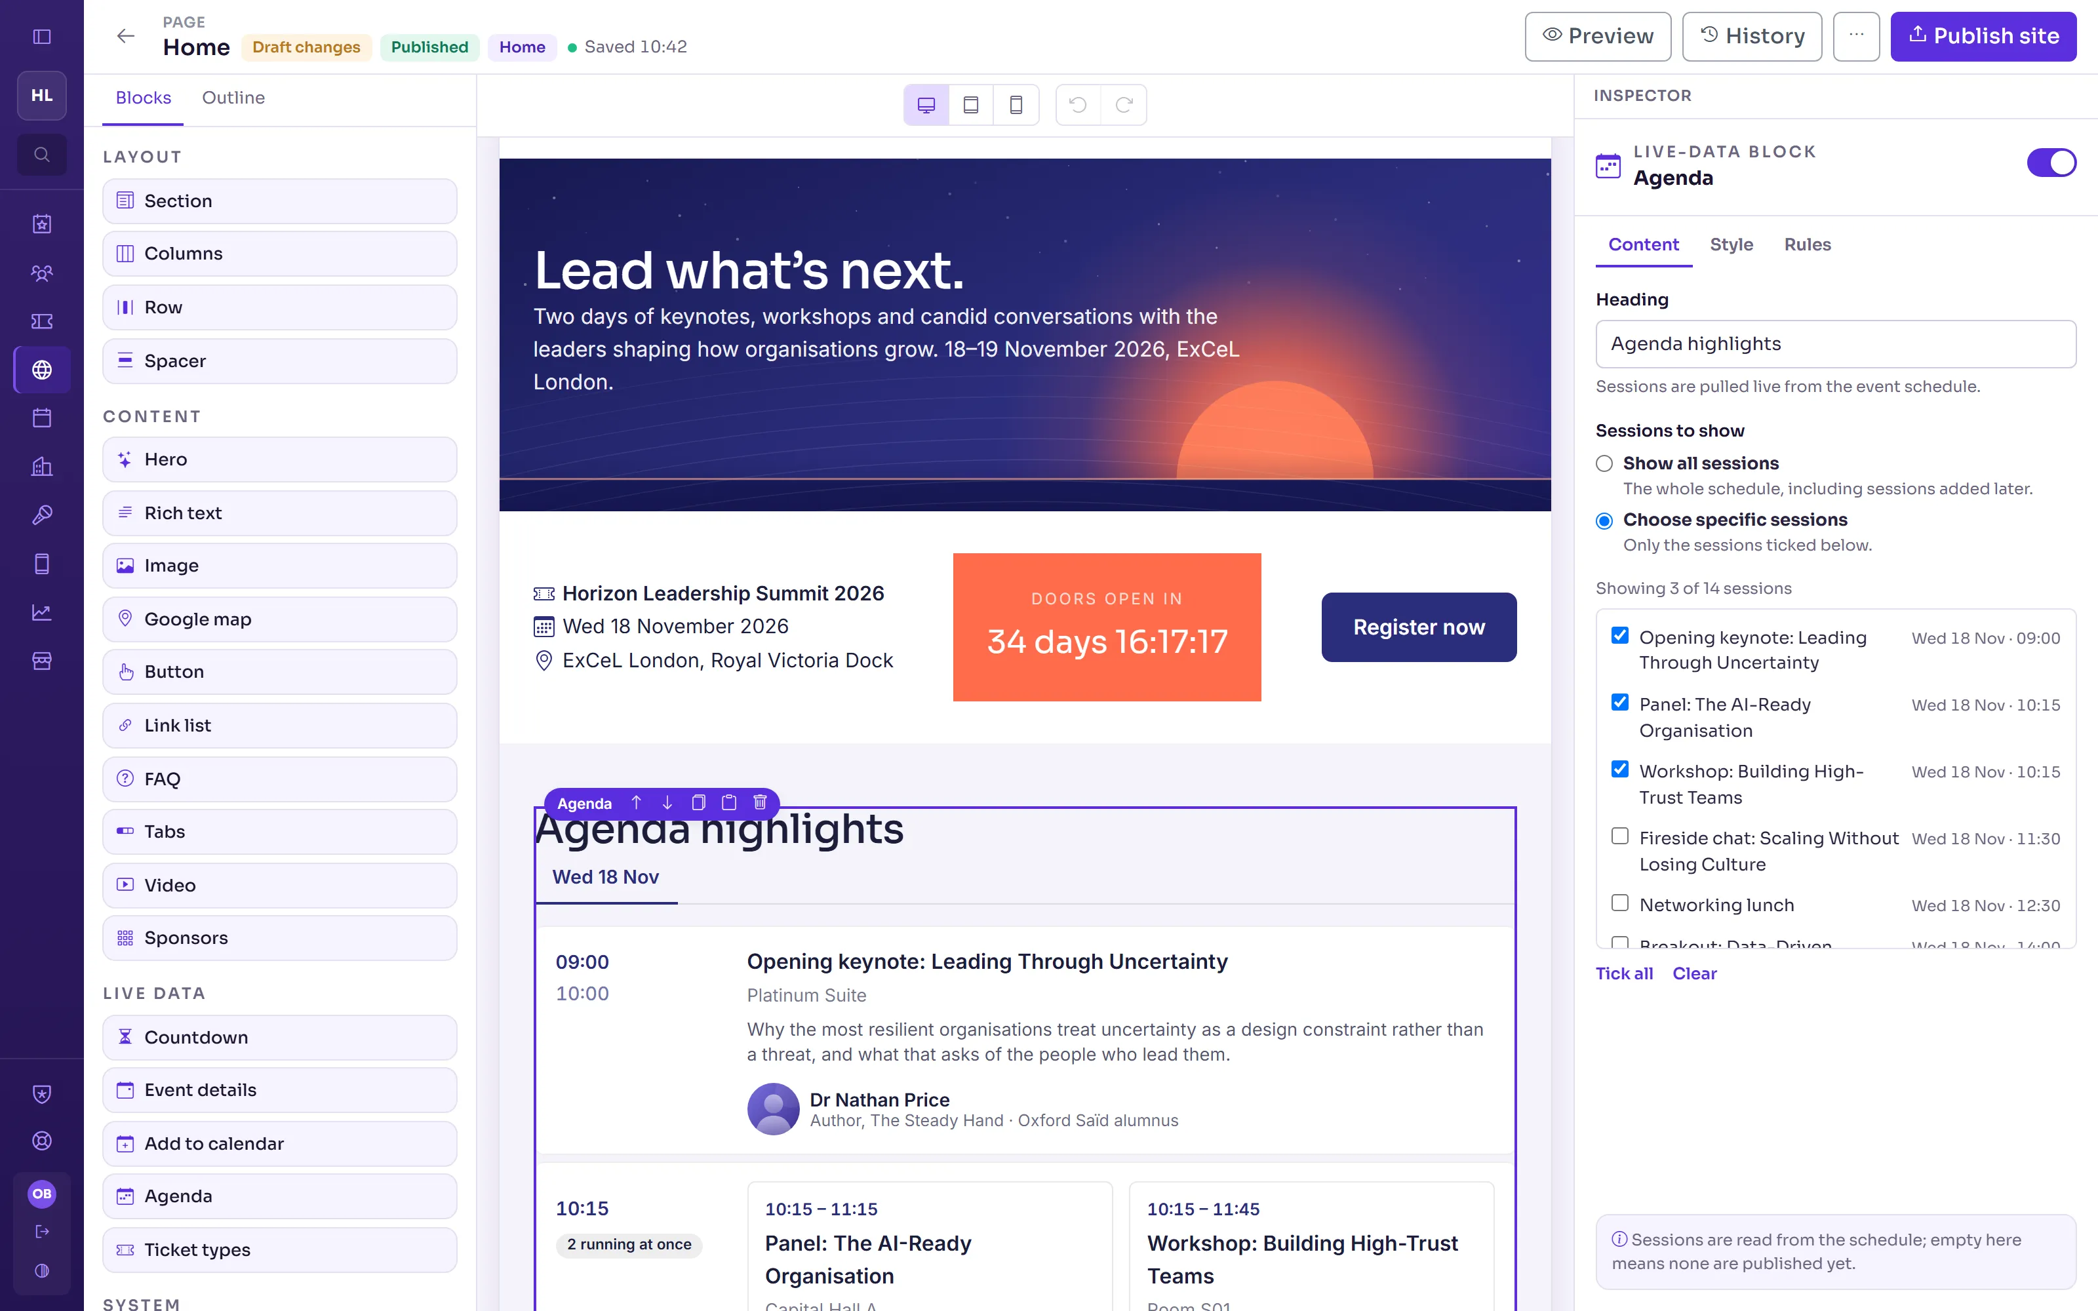The width and height of the screenshot is (2098, 1311).
Task: Open page History
Action: coord(1751,37)
